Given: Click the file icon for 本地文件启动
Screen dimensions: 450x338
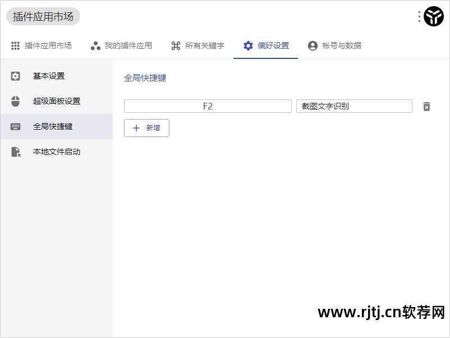Looking at the screenshot, I should 16,152.
